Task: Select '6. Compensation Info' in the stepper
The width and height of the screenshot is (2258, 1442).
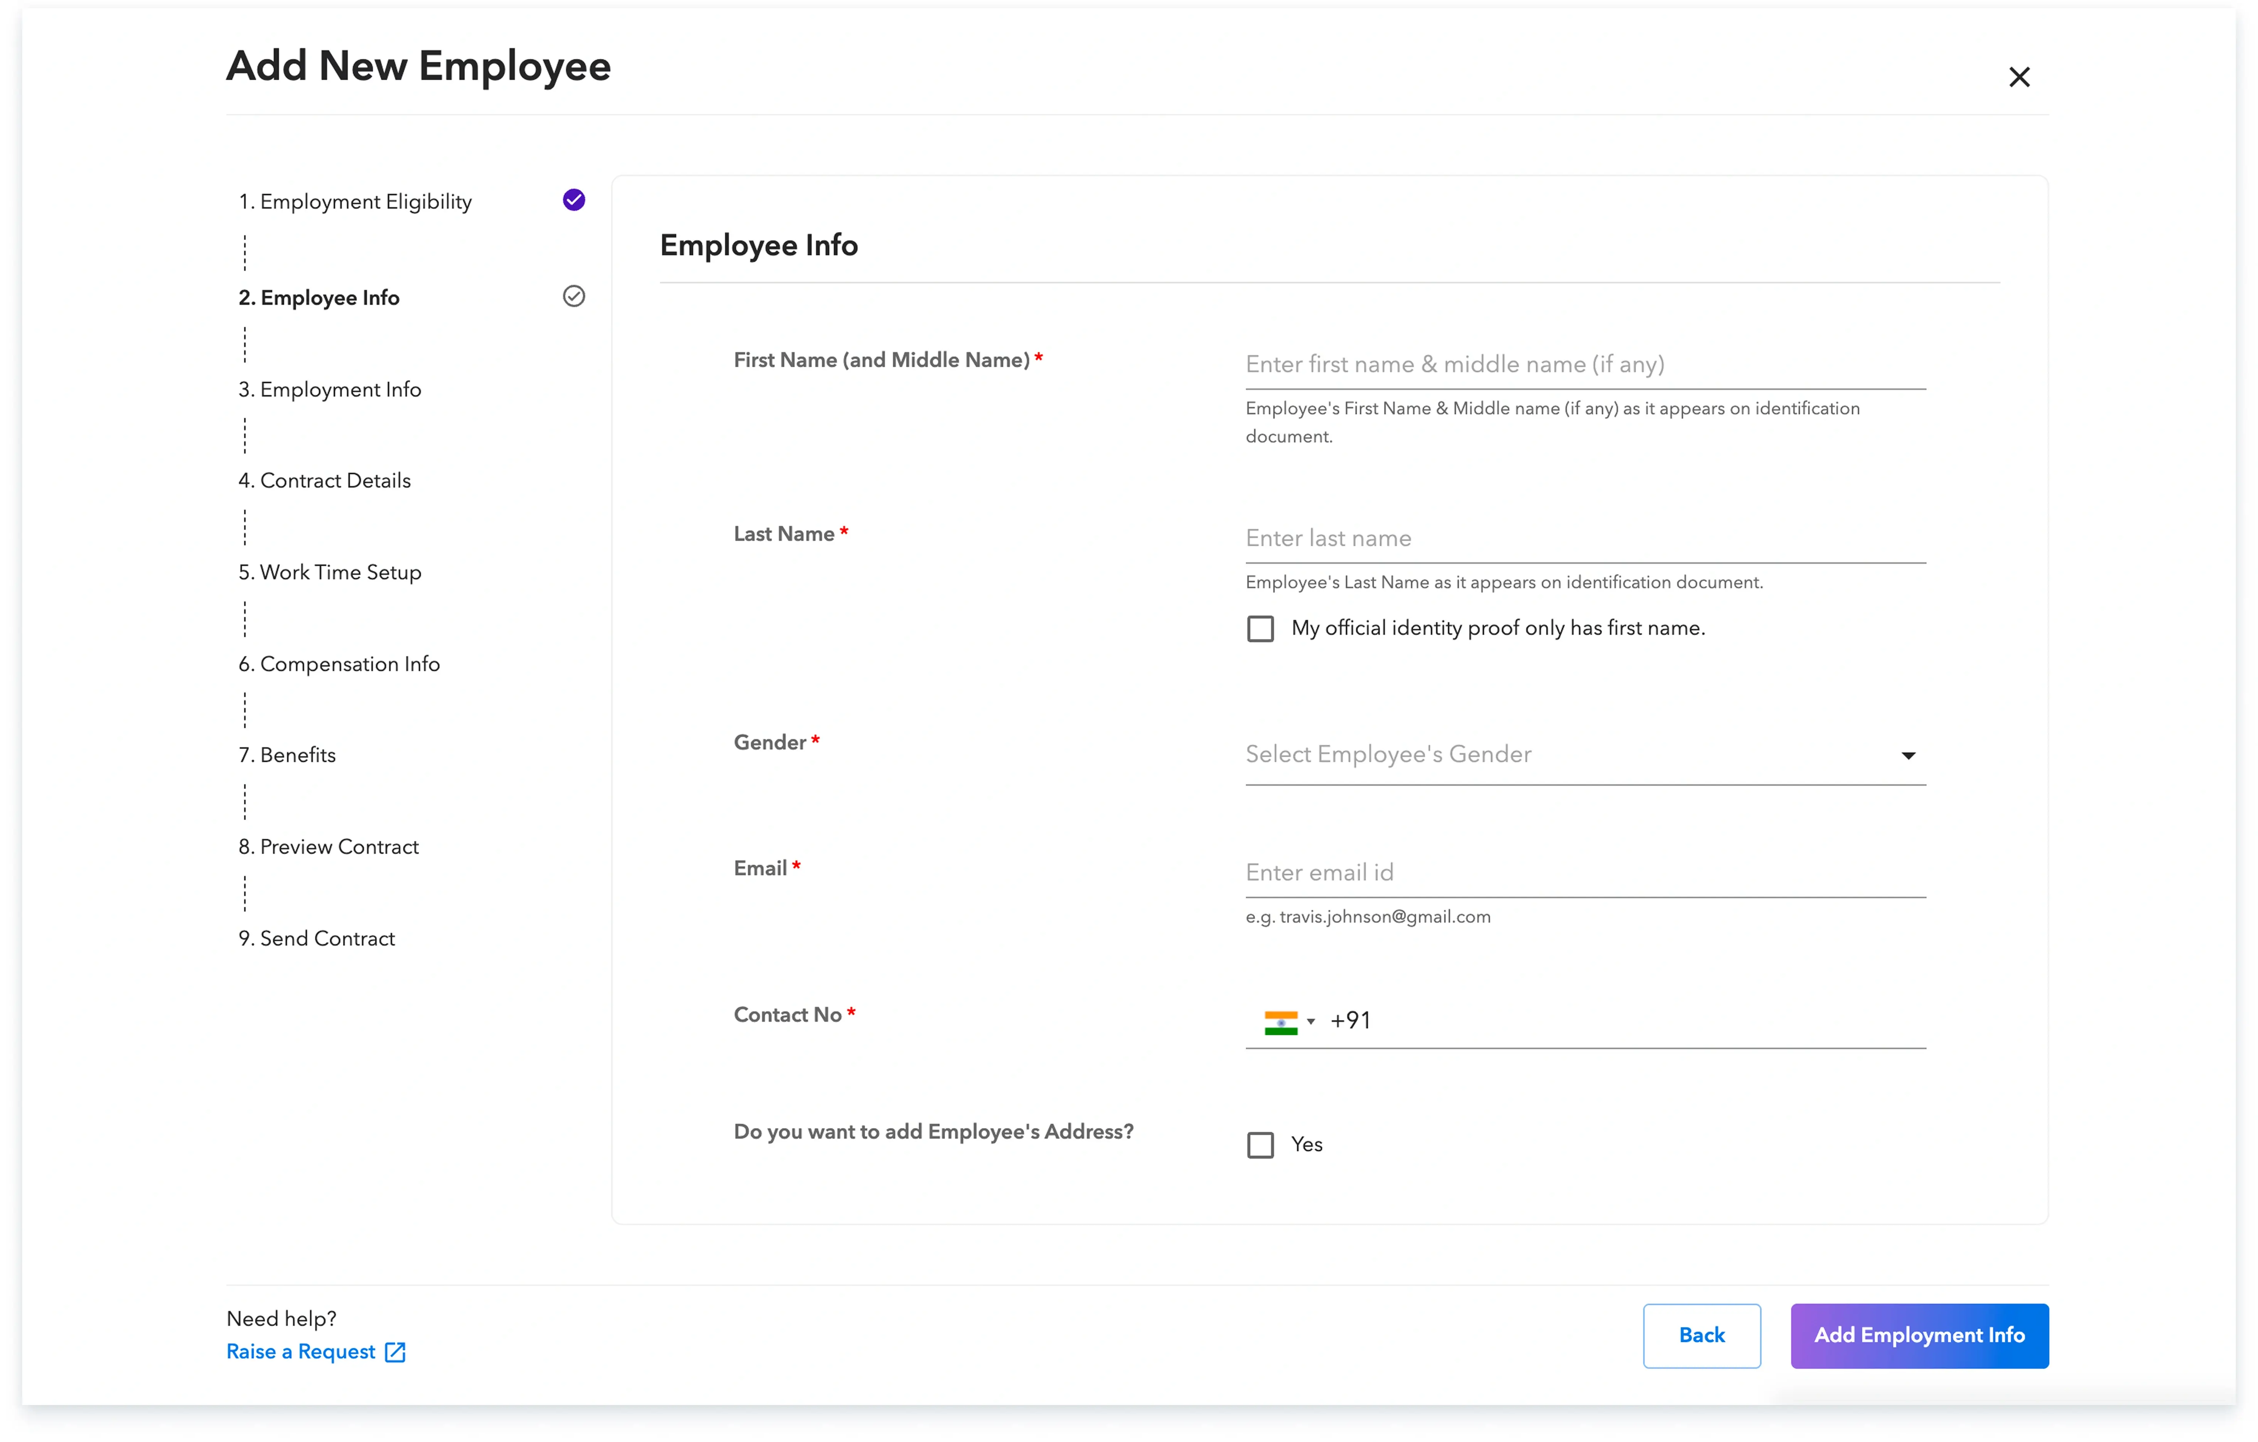Action: pyautogui.click(x=340, y=664)
